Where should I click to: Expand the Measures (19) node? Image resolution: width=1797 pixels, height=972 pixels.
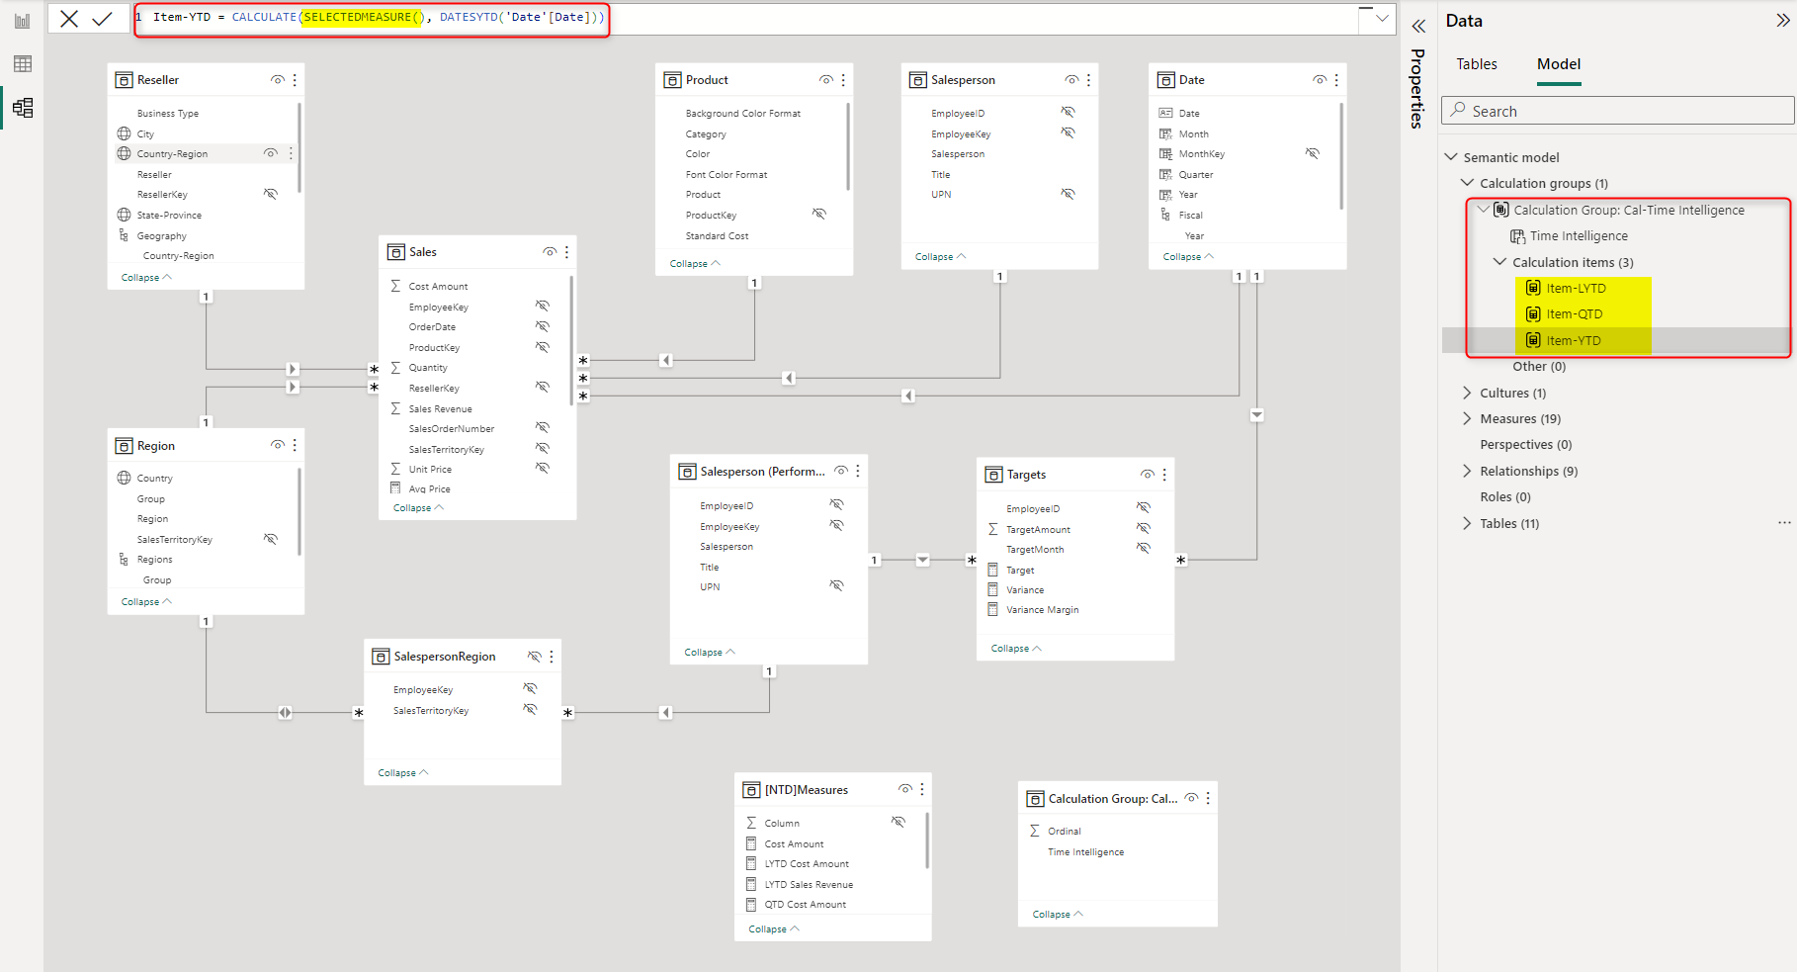[1467, 419]
